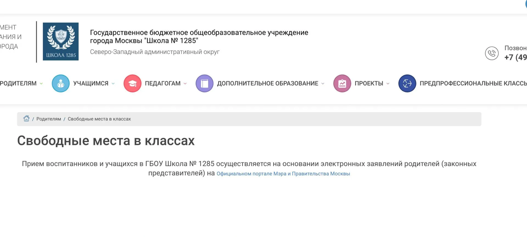Open the Учащимся menu item
Screen dimensions: 527x237
pos(91,83)
